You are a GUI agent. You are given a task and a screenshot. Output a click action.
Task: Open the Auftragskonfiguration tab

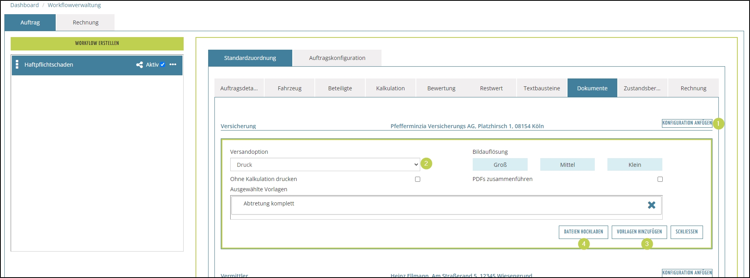click(x=337, y=58)
